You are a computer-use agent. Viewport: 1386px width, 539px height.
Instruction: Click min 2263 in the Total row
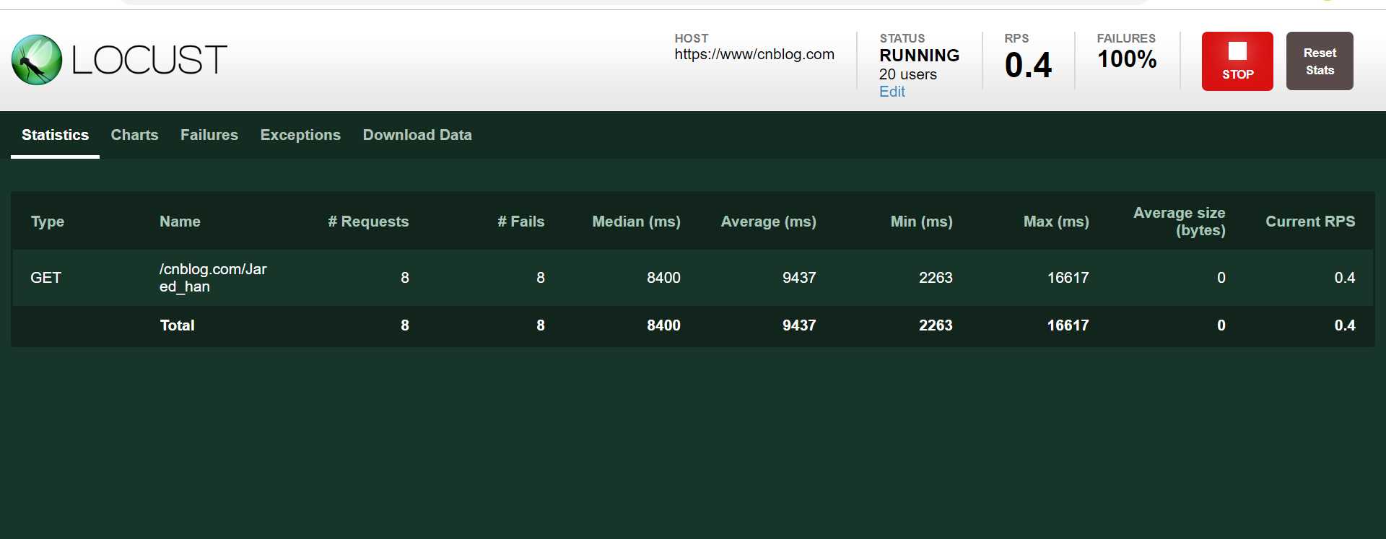point(936,325)
